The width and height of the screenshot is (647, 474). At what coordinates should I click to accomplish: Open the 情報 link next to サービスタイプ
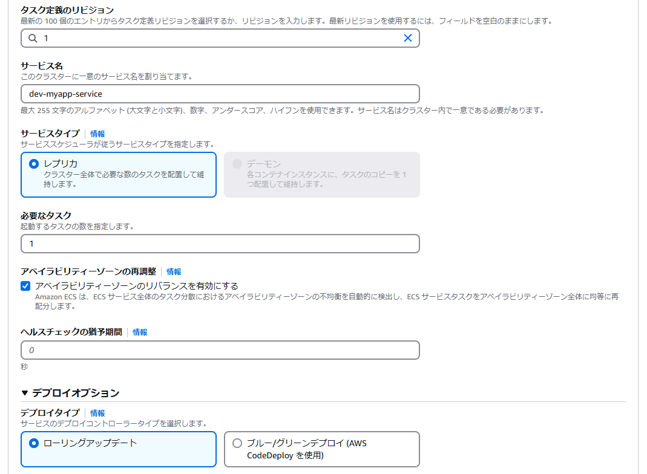pos(97,133)
